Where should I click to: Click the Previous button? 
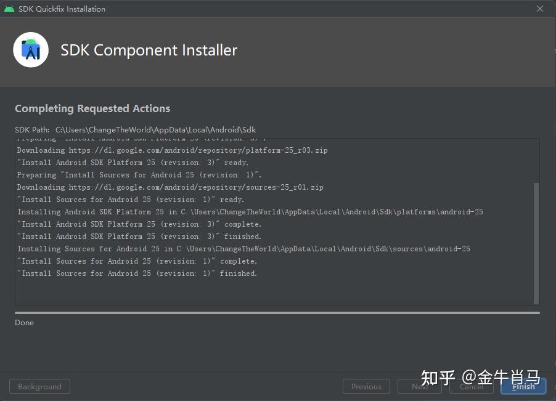coord(366,386)
